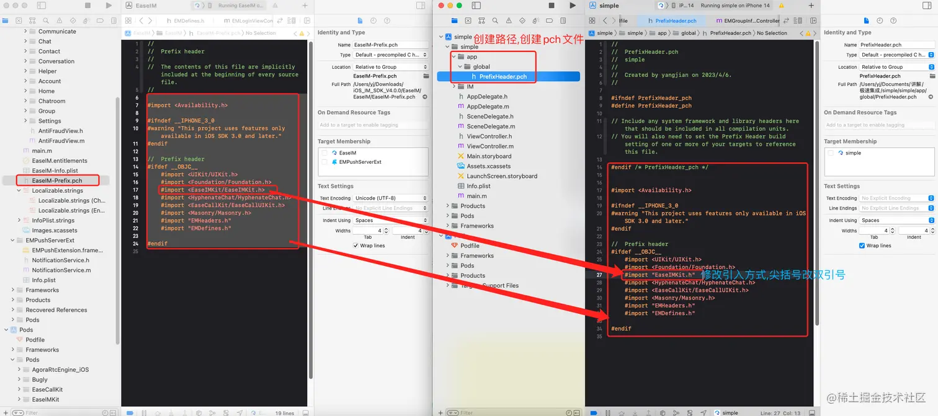This screenshot has width=938, height=416.
Task: Toggle navigator sidebar in the EaseIM window
Action: pos(42,6)
